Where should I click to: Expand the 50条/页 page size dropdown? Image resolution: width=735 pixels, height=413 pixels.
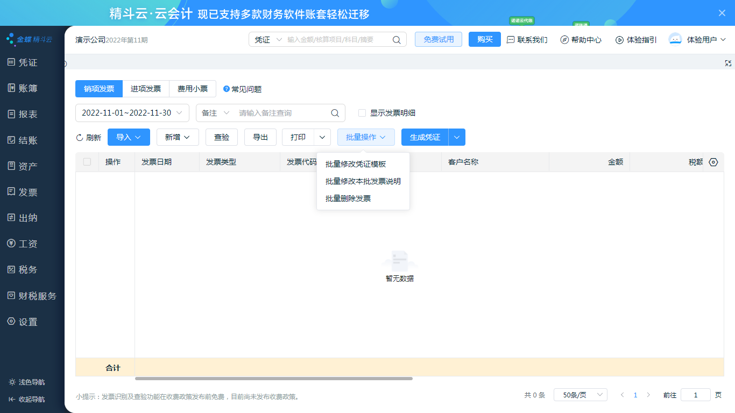coord(581,395)
